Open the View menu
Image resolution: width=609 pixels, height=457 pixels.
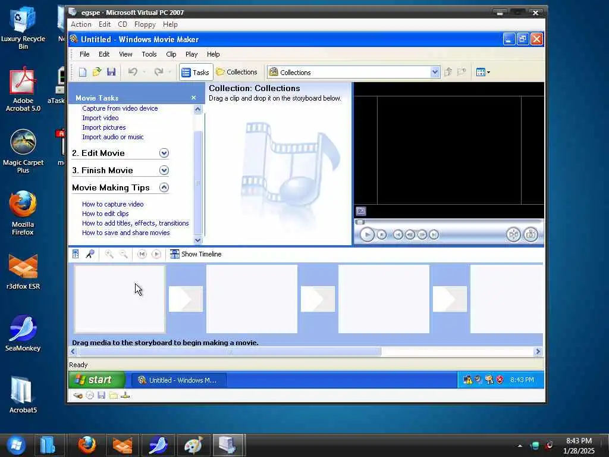point(125,54)
